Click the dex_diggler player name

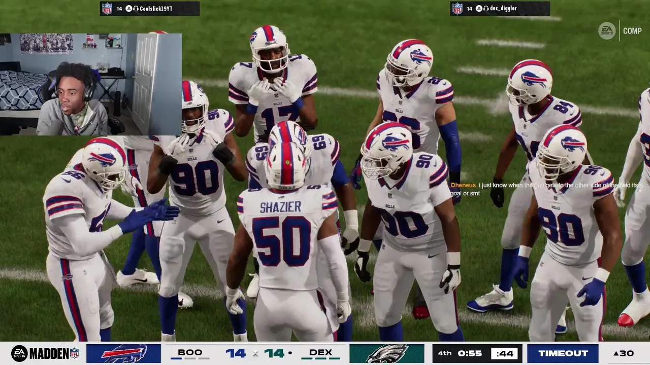click(503, 9)
